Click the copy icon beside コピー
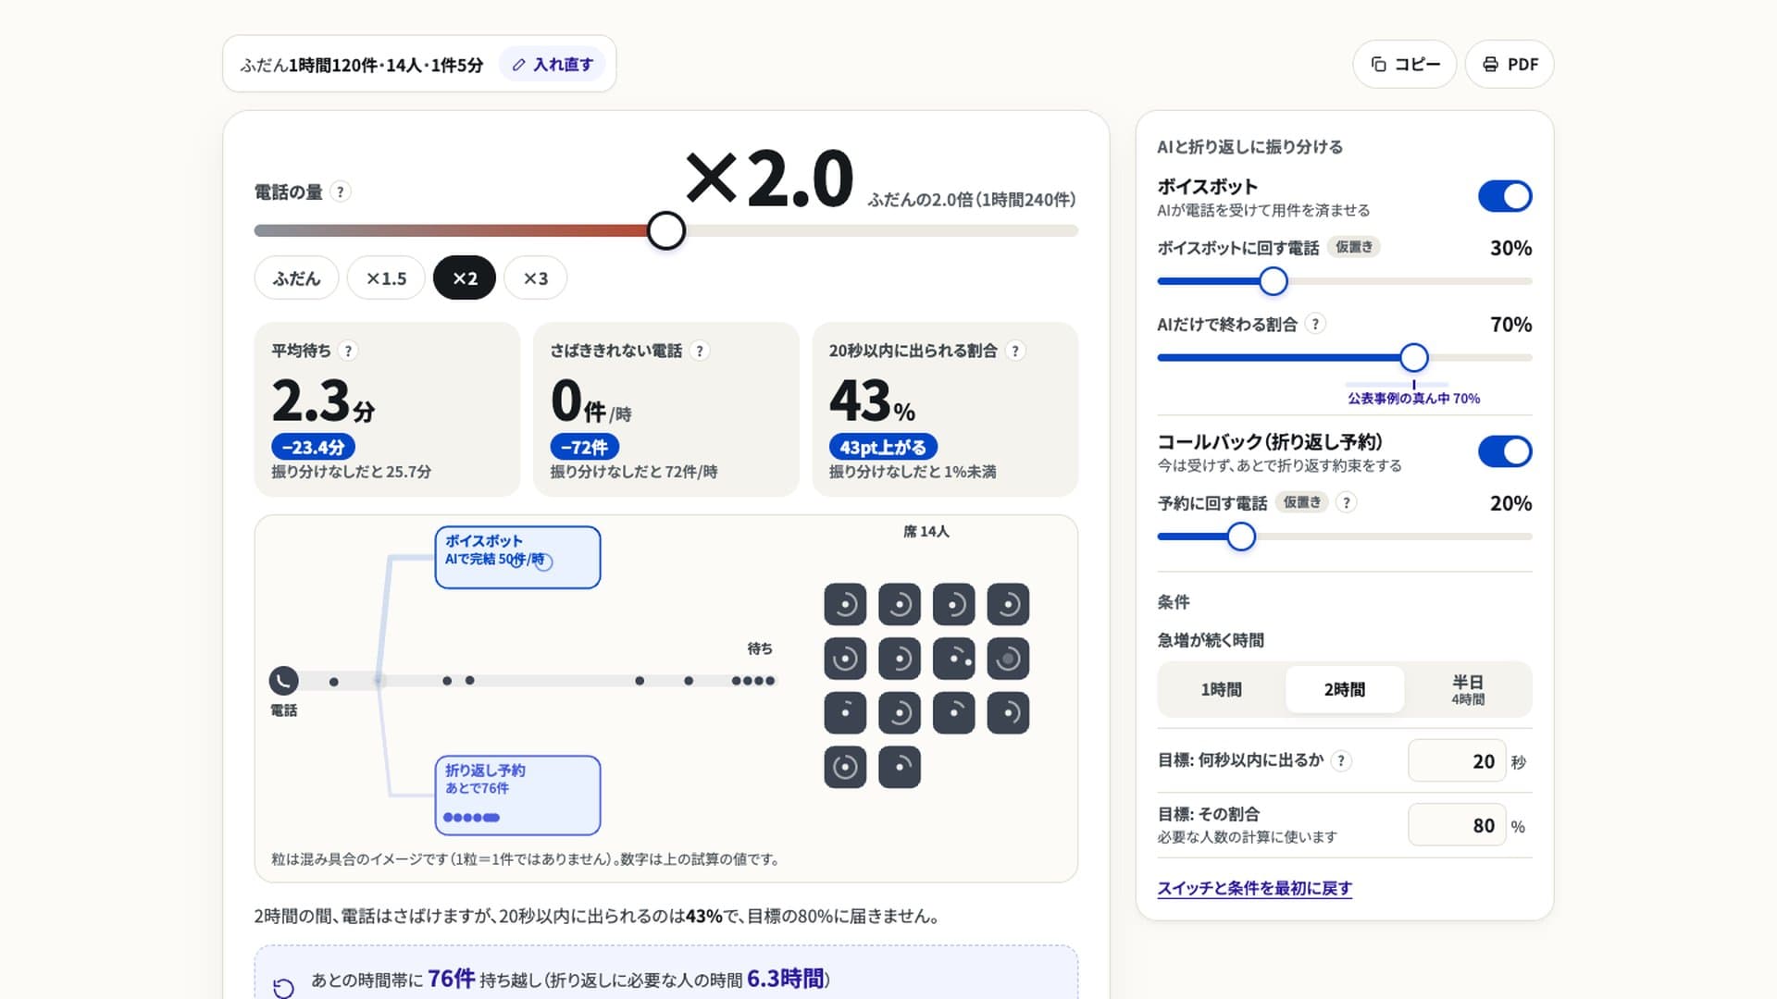The width and height of the screenshot is (1777, 999). pos(1378,65)
